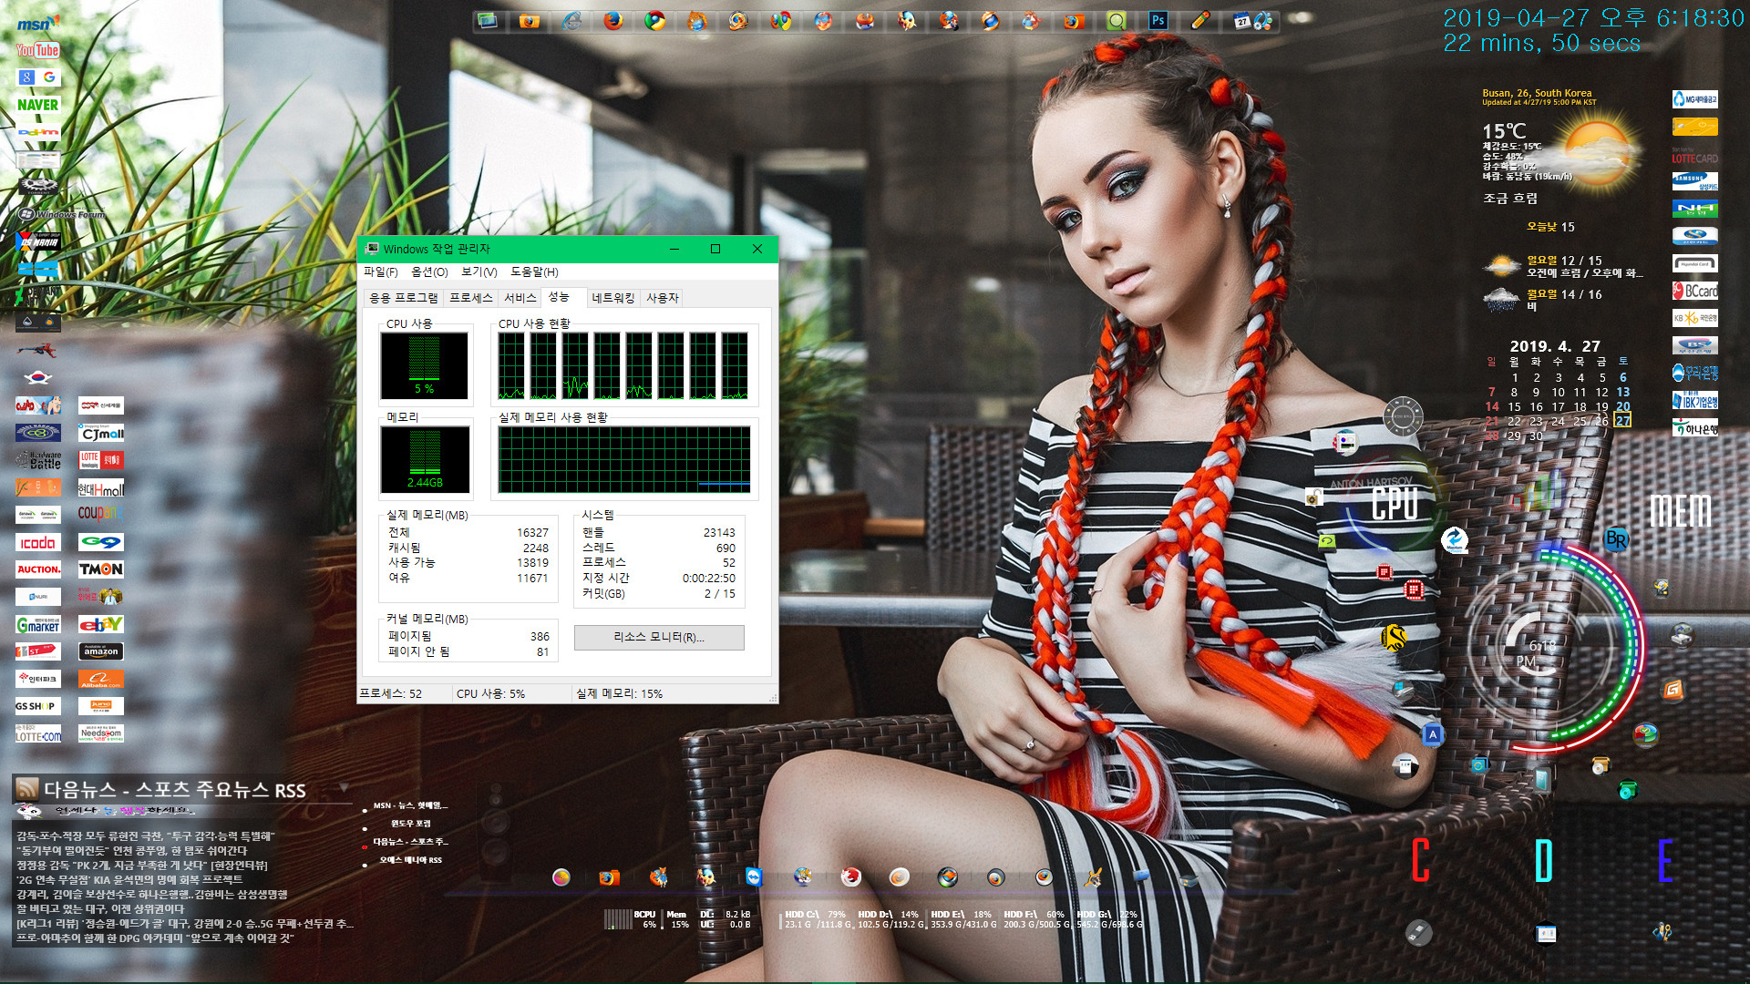
Task: Click the KIA 윤석민 RSS news headline
Action: pyautogui.click(x=129, y=880)
